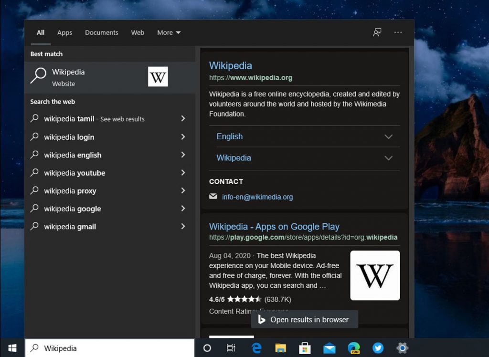Open the More tab dropdown
Screen dimensions: 489x357
[169, 32]
